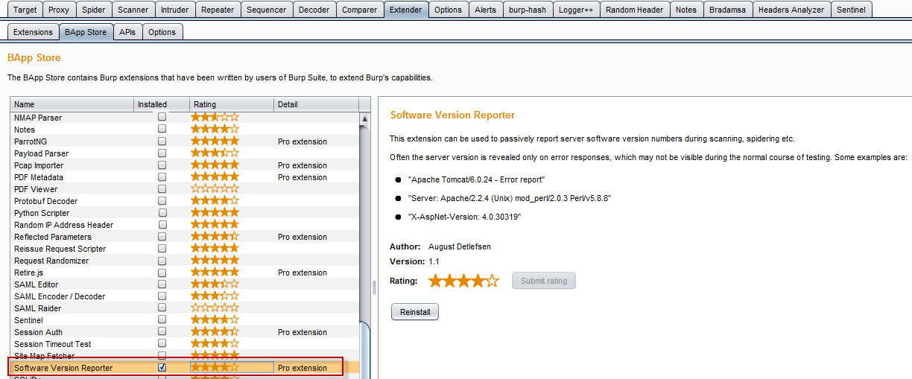
Task: Sort list by Name column header
Action: click(72, 104)
